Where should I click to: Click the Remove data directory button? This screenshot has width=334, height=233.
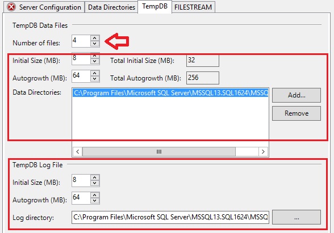click(297, 113)
